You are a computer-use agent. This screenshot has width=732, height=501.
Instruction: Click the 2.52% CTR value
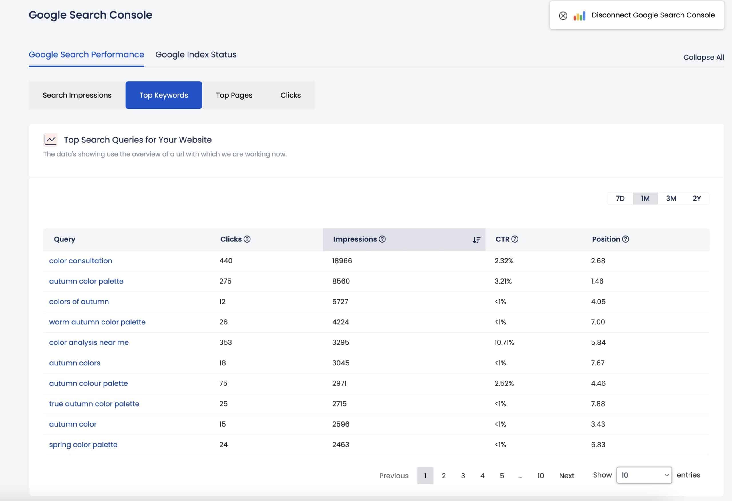504,383
